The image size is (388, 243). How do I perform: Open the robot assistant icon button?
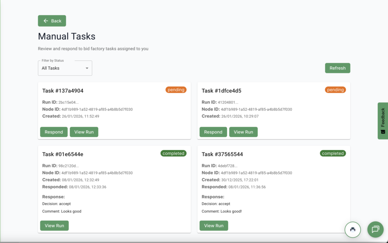click(352, 229)
